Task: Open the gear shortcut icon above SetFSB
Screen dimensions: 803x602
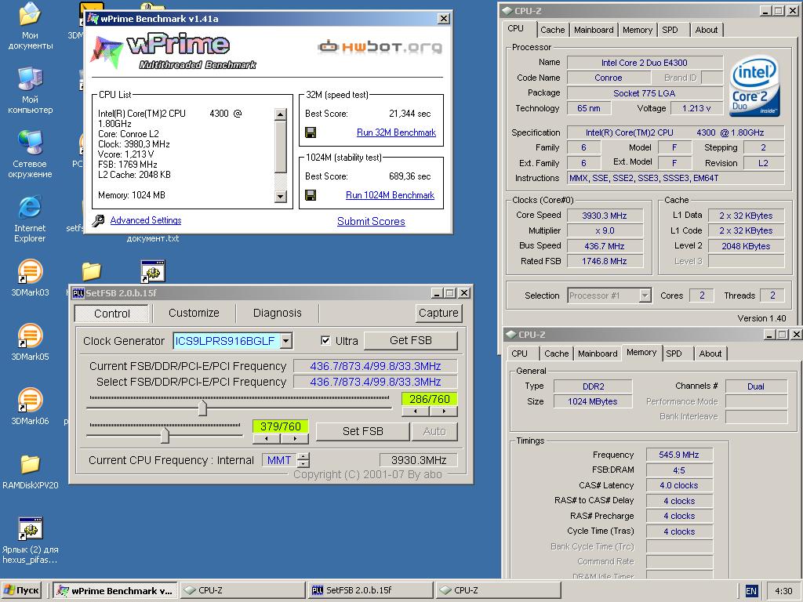Action: [x=153, y=271]
